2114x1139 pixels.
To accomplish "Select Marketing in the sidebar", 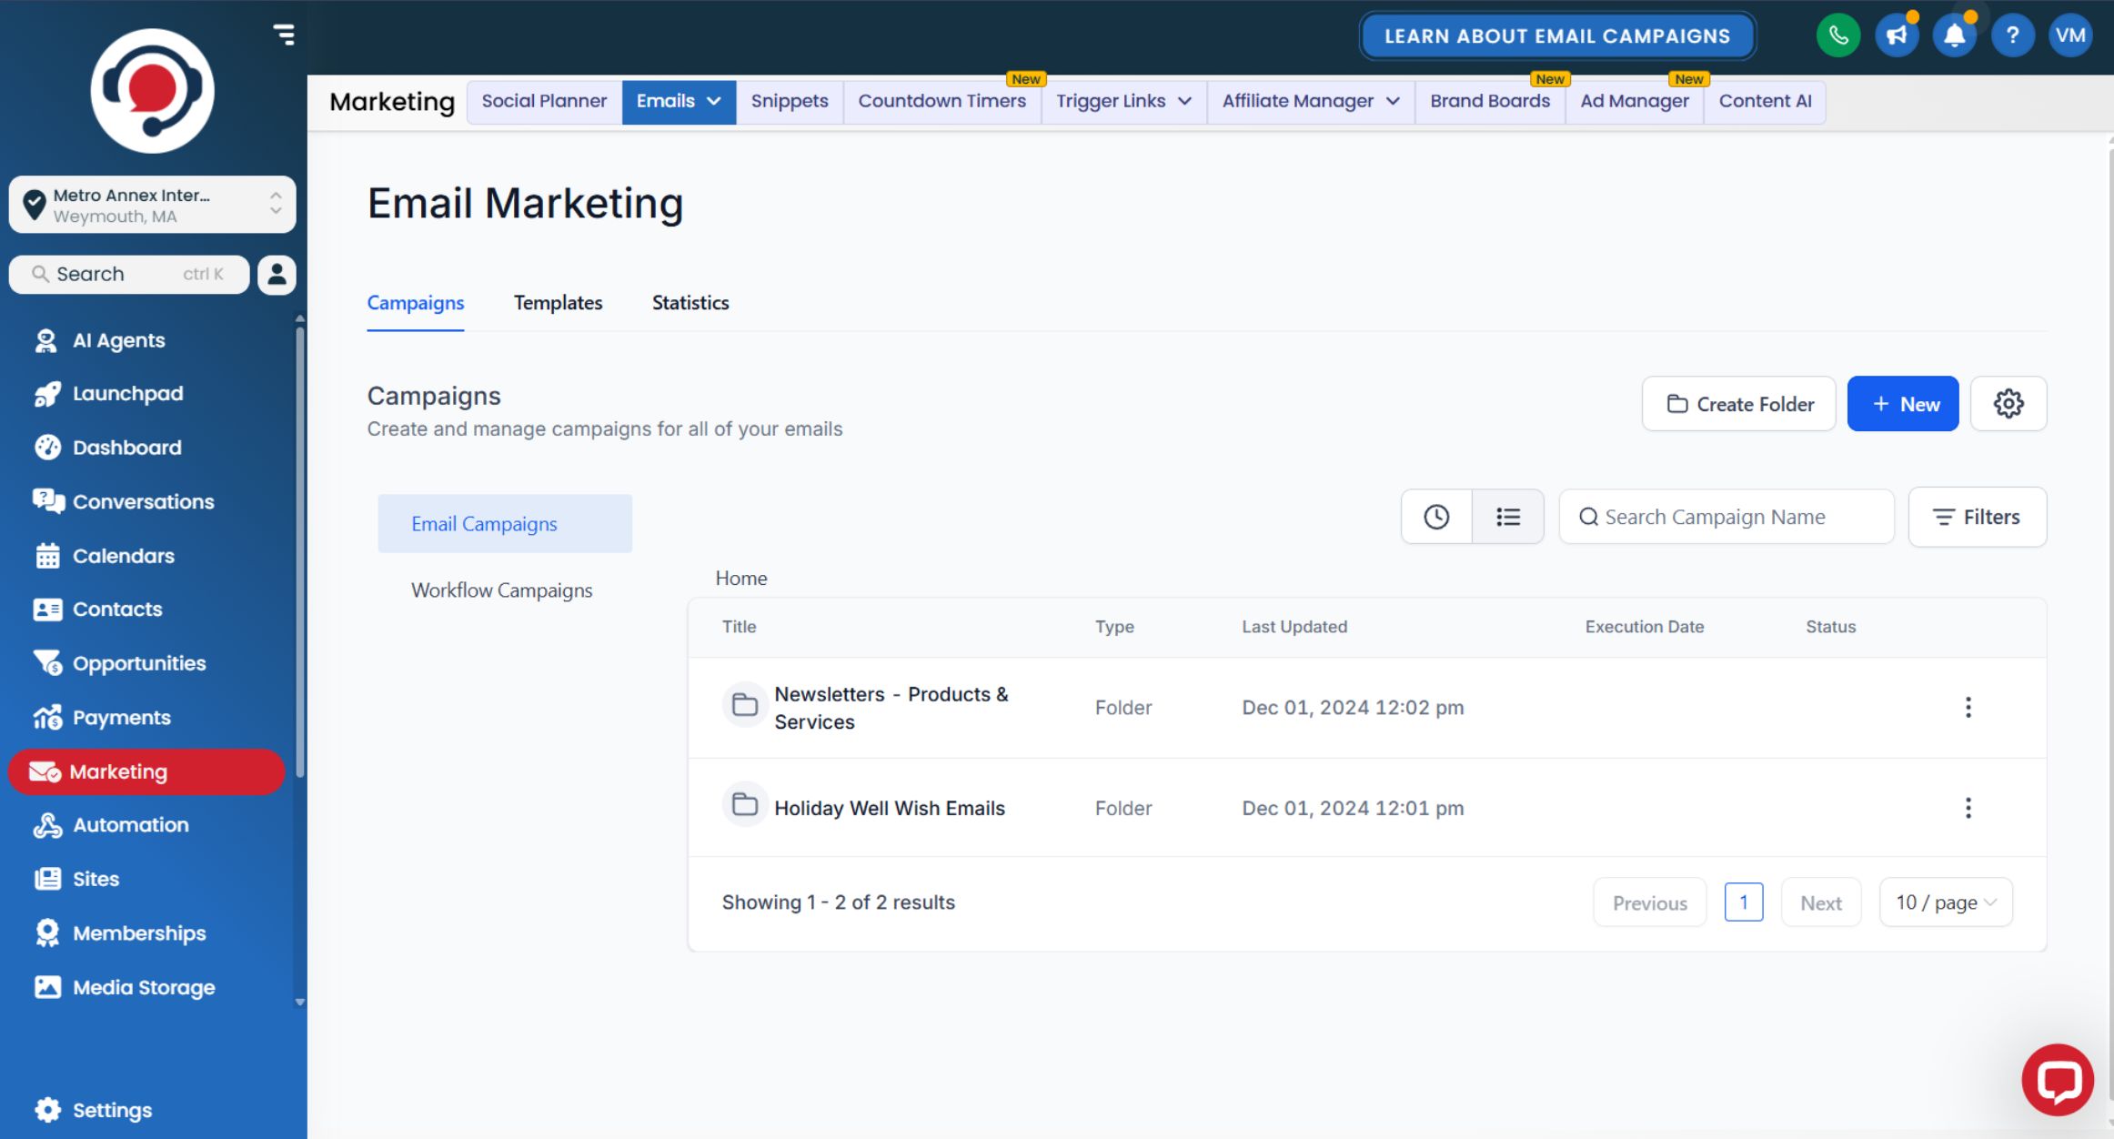I will tap(146, 771).
